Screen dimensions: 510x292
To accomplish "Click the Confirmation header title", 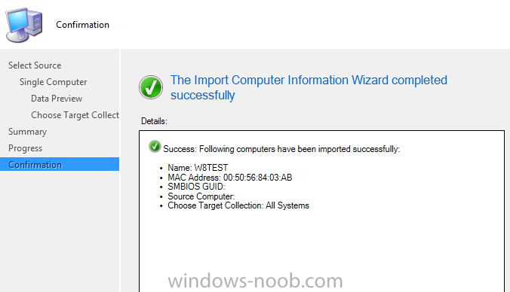I will 83,25.
